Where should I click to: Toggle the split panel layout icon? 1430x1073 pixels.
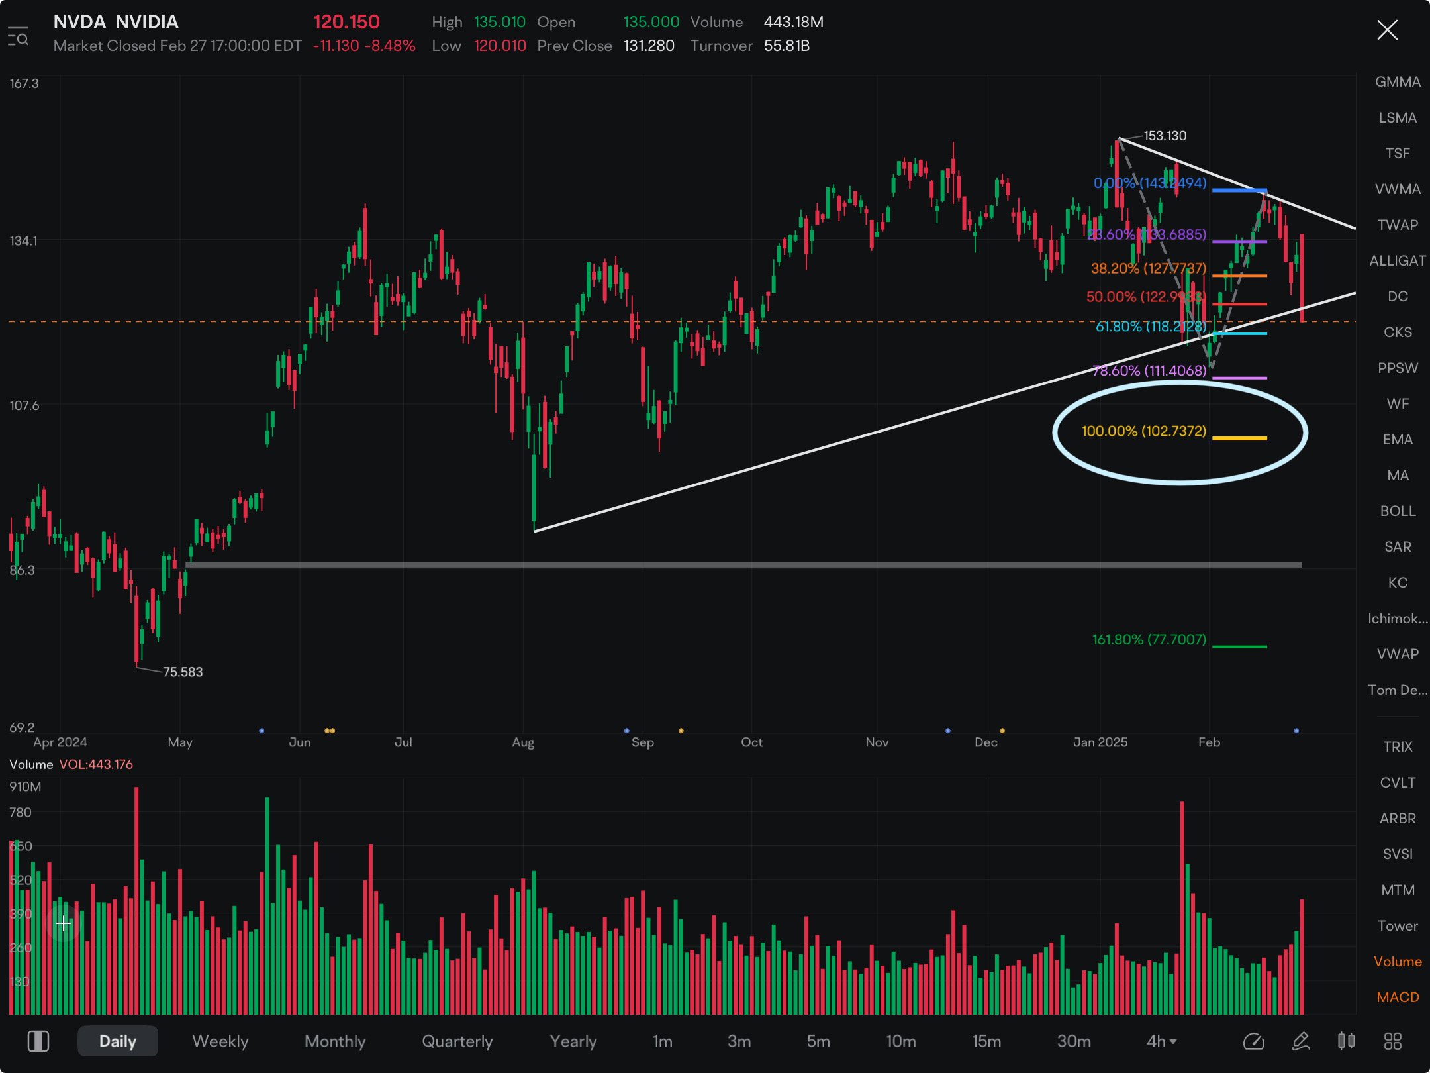38,1041
